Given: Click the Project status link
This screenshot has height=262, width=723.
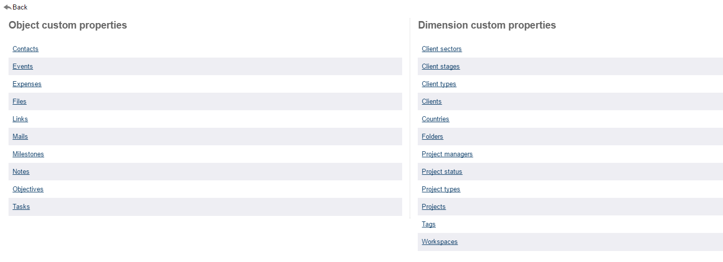Looking at the screenshot, I should (442, 172).
